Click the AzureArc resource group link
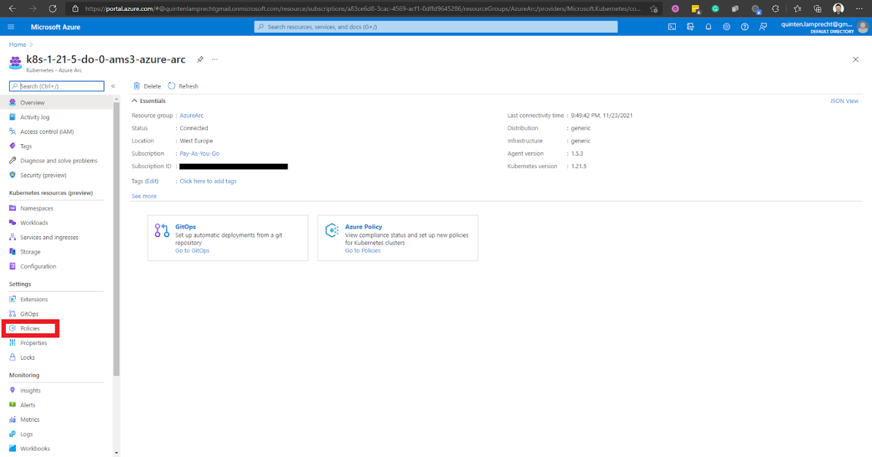The image size is (872, 457). point(191,116)
